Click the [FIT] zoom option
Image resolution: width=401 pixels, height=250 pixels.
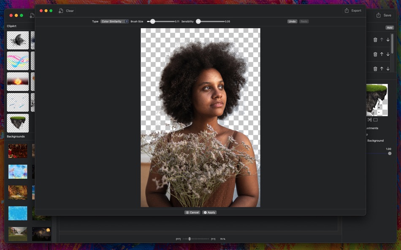[178, 239]
